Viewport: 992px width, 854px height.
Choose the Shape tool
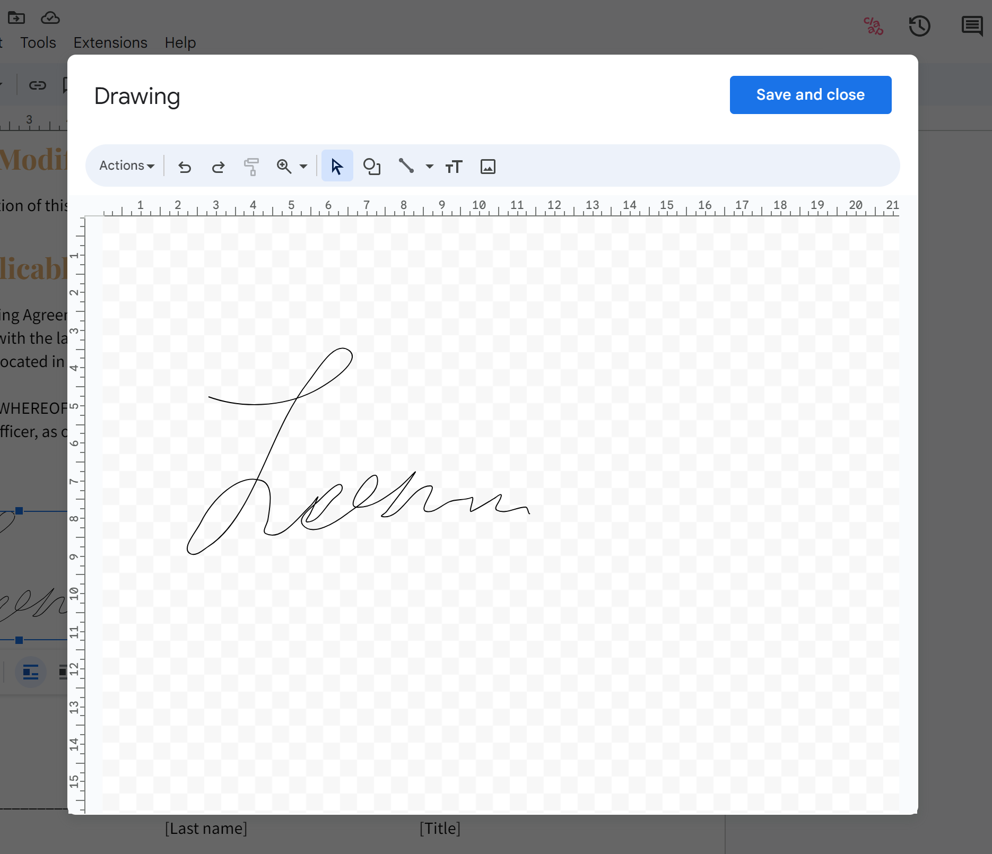[372, 166]
